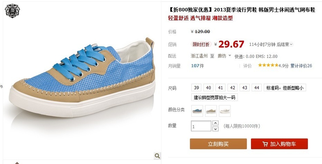This screenshot has width=322, height=164.
Task: Select the blue shoe color thumbnail
Action: pos(197,111)
